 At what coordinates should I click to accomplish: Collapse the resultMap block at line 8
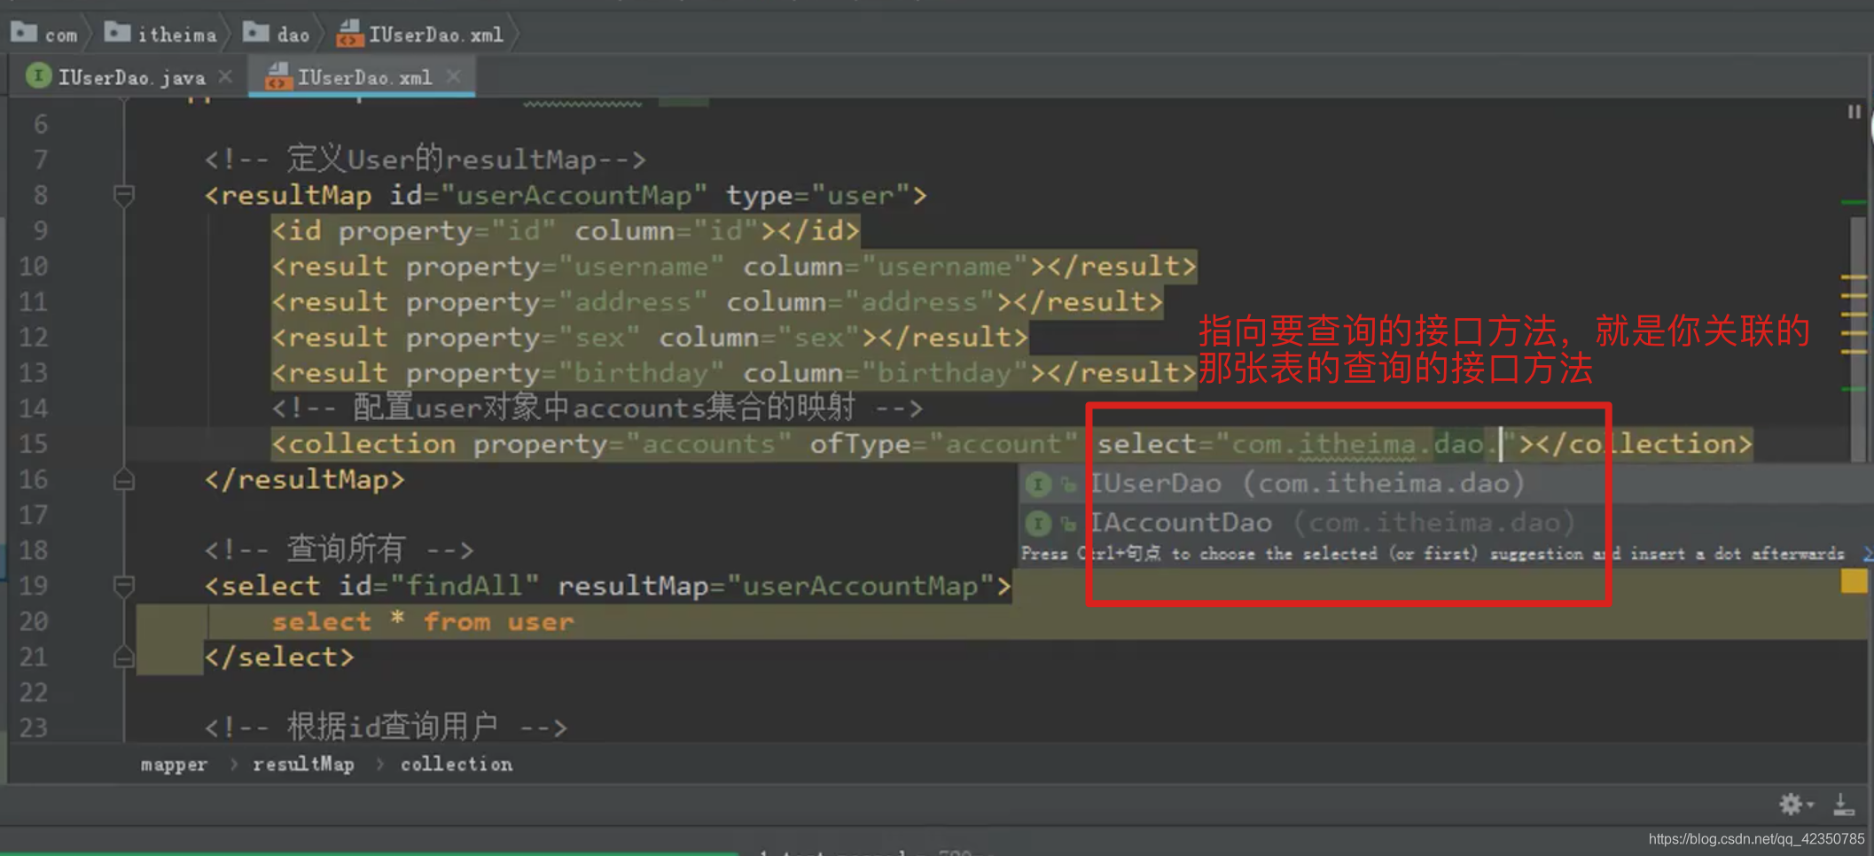(x=124, y=195)
